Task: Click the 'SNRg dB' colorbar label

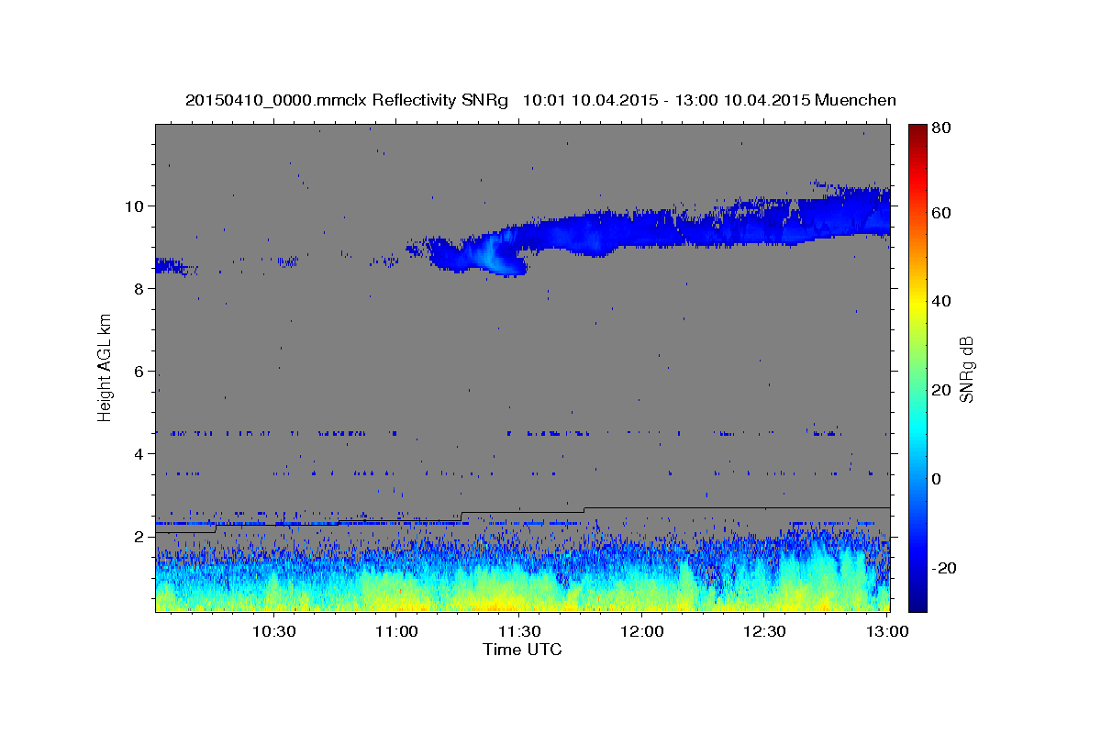Action: 966,369
